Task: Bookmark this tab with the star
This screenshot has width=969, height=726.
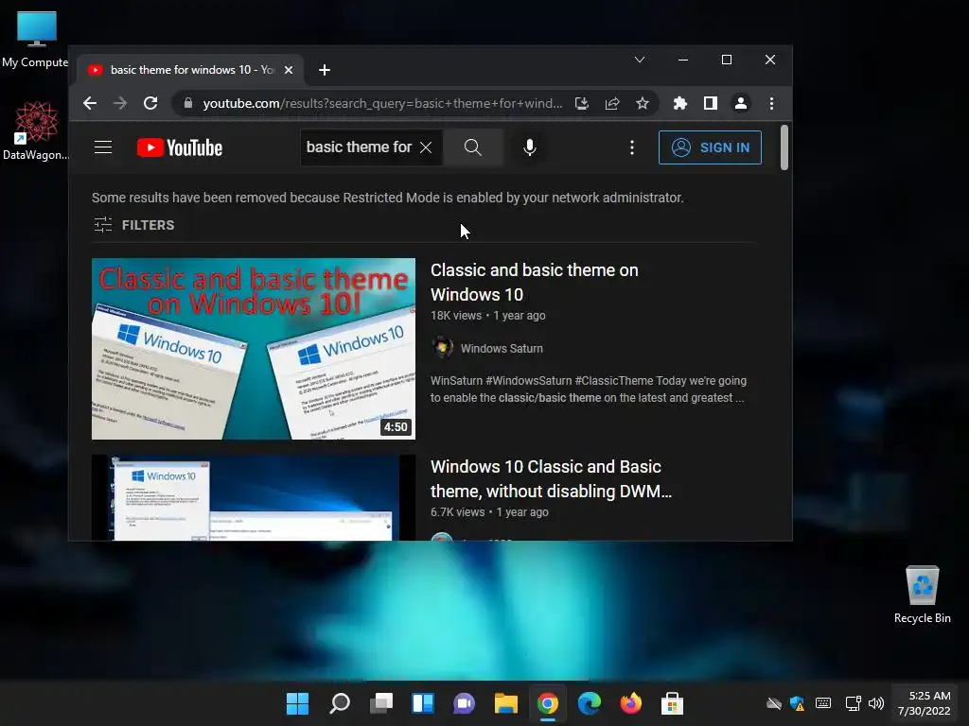Action: 643,103
